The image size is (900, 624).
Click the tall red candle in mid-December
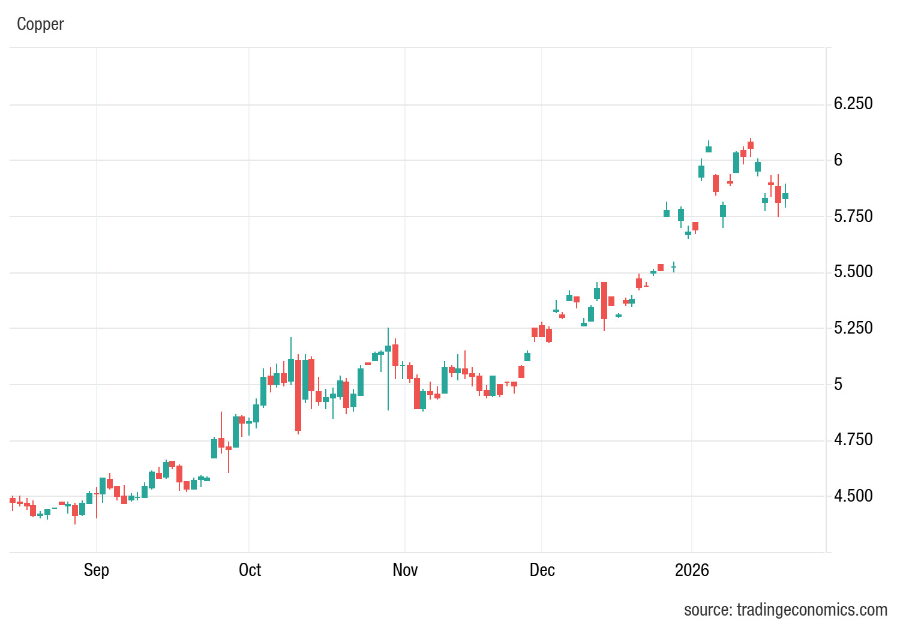tap(604, 300)
